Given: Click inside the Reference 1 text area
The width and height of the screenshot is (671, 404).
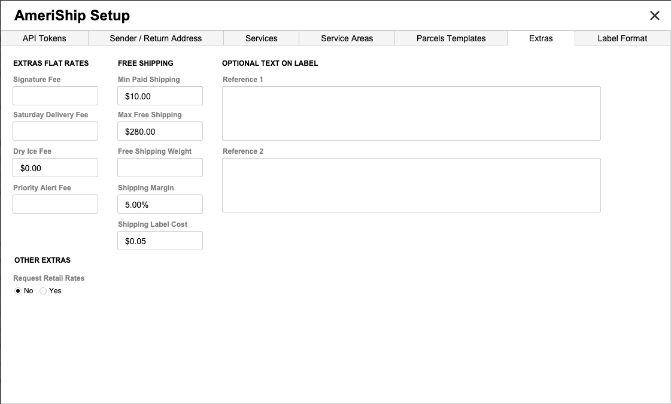Looking at the screenshot, I should tap(411, 113).
